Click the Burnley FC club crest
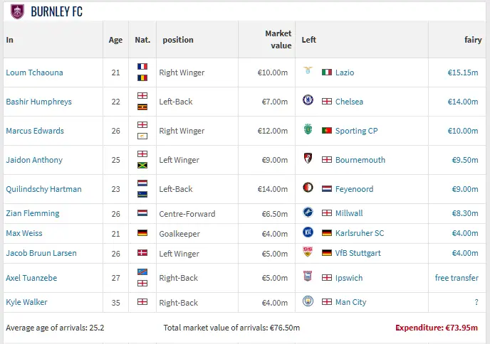The width and height of the screenshot is (490, 344). point(17,11)
